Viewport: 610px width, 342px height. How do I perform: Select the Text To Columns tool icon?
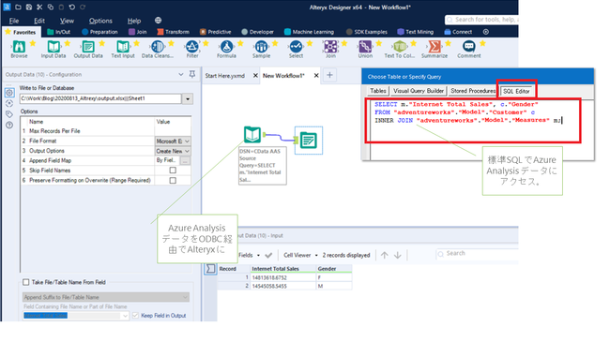click(x=400, y=47)
